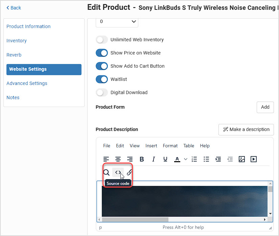Center align the description text
279x236 pixels.
[x=118, y=159]
